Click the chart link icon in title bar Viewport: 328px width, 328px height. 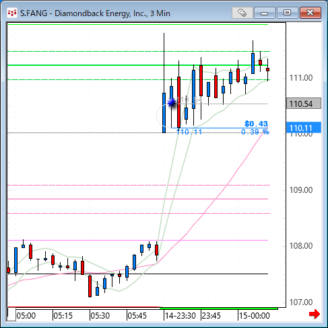(242, 13)
